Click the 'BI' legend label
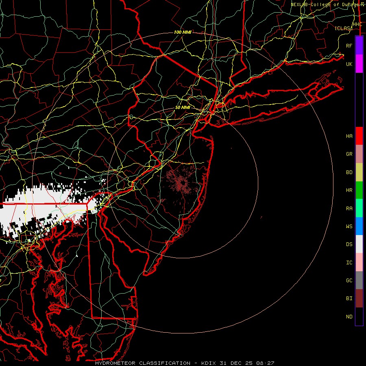This screenshot has width=366, height=366. click(x=349, y=298)
